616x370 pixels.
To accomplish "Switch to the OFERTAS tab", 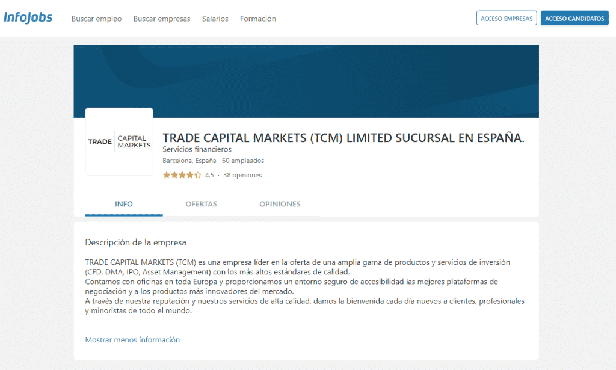I will 201,204.
